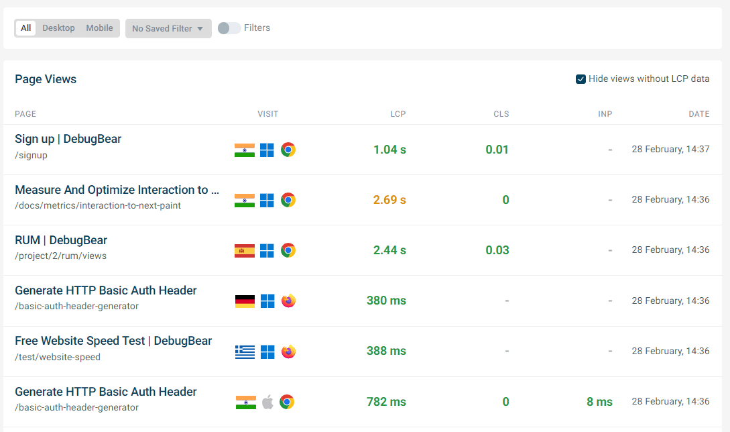Click the PAGE column header
The image size is (730, 432).
click(25, 114)
